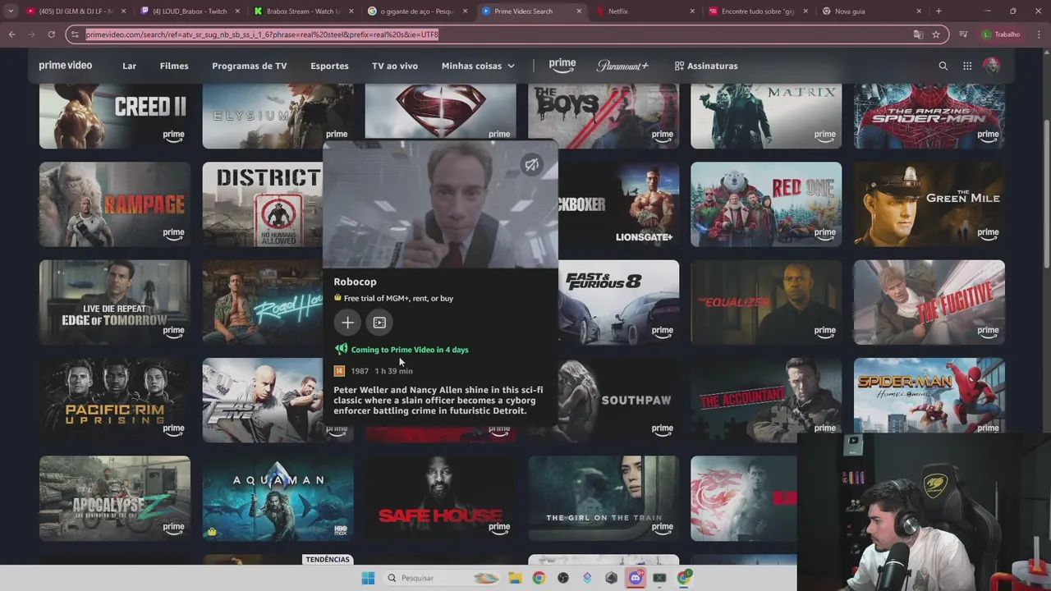This screenshot has height=591, width=1051.
Task: Open a new Chrome tab plus button
Action: [939, 11]
